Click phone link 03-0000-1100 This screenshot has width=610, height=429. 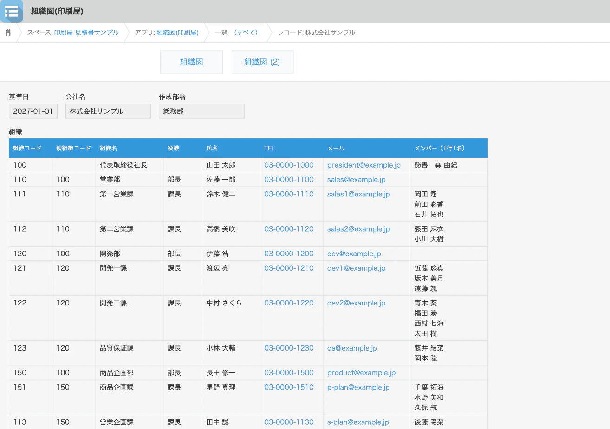click(289, 179)
